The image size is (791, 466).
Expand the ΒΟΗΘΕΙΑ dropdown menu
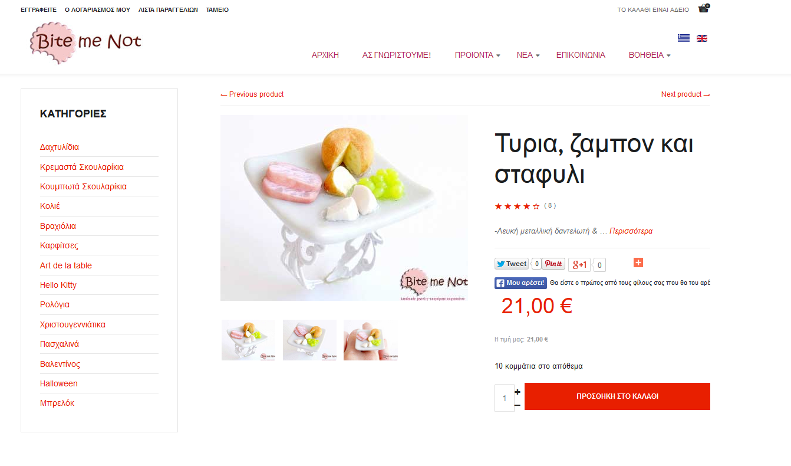click(x=650, y=55)
